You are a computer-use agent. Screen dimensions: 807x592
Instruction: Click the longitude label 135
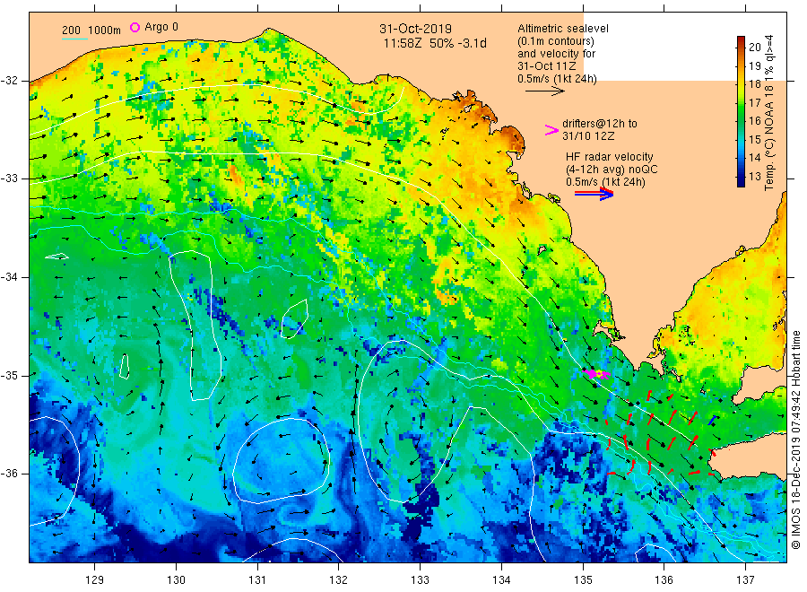583,580
